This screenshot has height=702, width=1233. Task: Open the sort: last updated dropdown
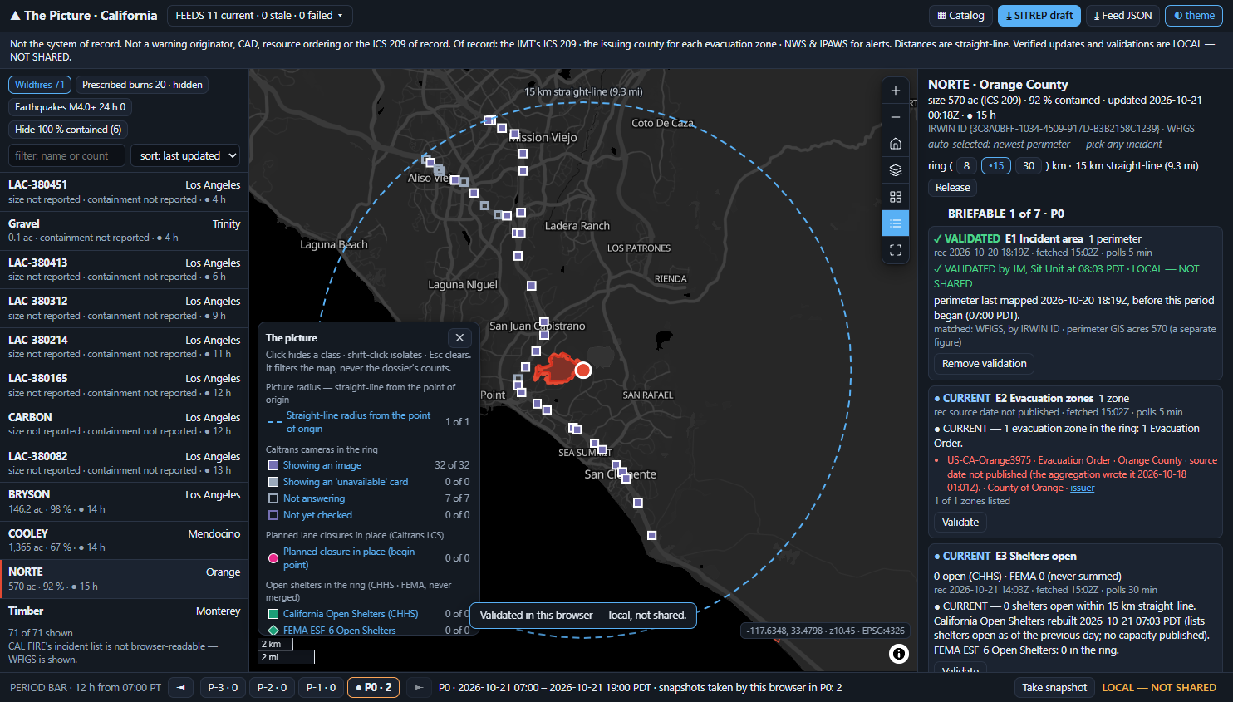[x=186, y=155]
